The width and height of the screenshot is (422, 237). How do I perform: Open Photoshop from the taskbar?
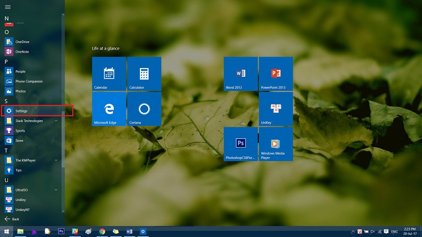pos(61,231)
